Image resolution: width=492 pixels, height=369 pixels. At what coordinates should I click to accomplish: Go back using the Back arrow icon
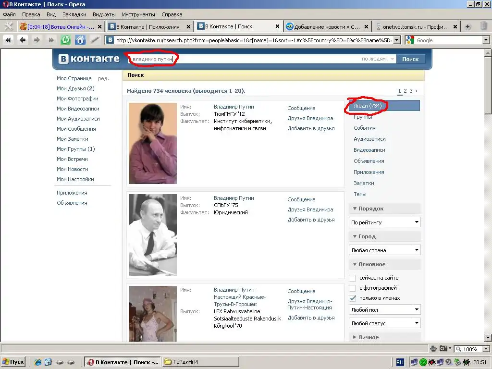[x=22, y=40]
